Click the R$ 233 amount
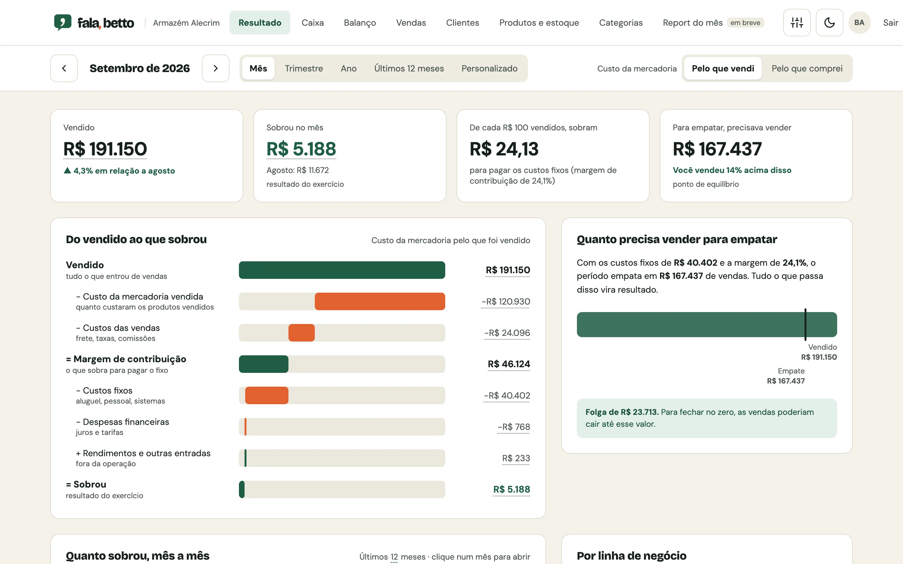 (x=516, y=458)
